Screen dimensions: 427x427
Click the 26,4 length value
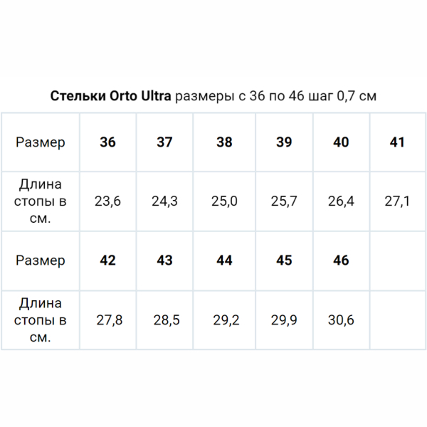pyautogui.click(x=341, y=201)
